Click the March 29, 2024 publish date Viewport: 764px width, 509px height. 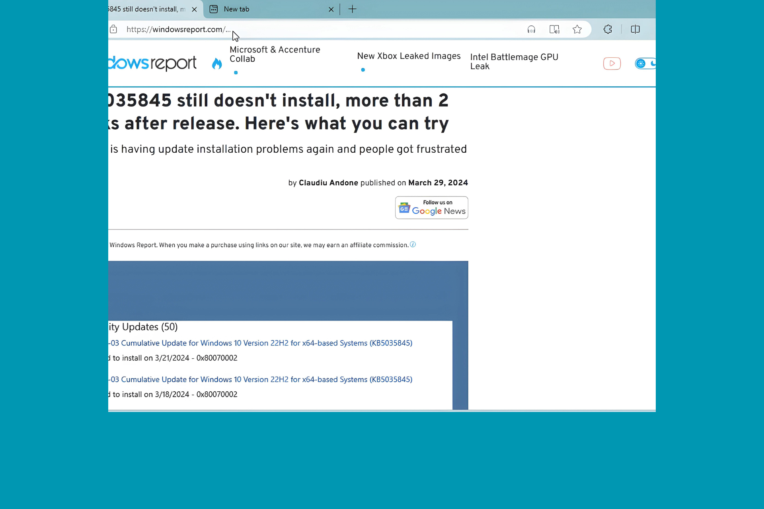438,183
